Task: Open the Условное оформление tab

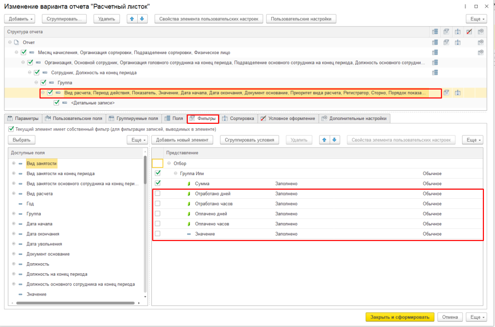Action: (288, 119)
